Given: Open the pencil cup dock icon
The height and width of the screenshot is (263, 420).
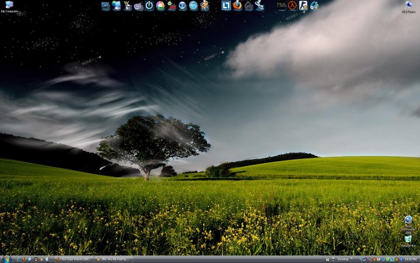Looking at the screenshot, I should pos(128,5).
